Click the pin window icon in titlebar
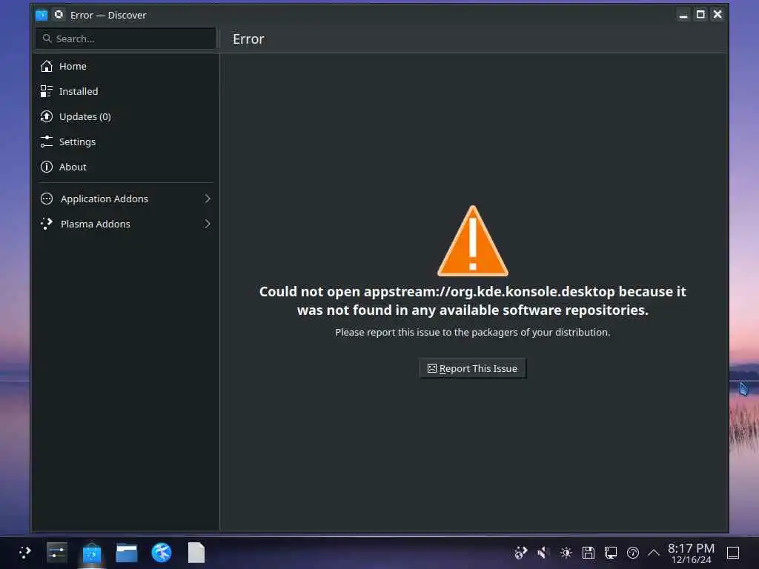Image resolution: width=759 pixels, height=569 pixels. (x=59, y=15)
